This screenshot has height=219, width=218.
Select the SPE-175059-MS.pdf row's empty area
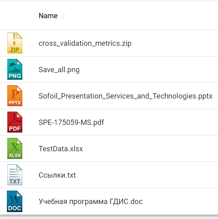(161, 122)
